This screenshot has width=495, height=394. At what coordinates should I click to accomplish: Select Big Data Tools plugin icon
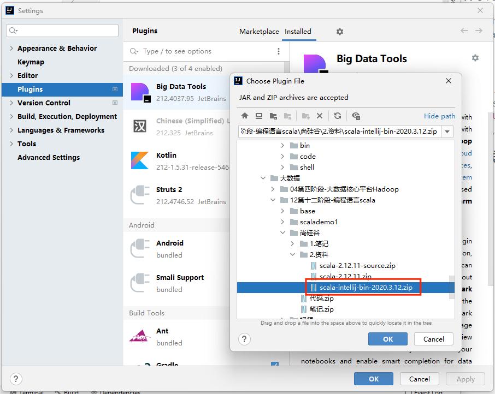[x=140, y=92]
